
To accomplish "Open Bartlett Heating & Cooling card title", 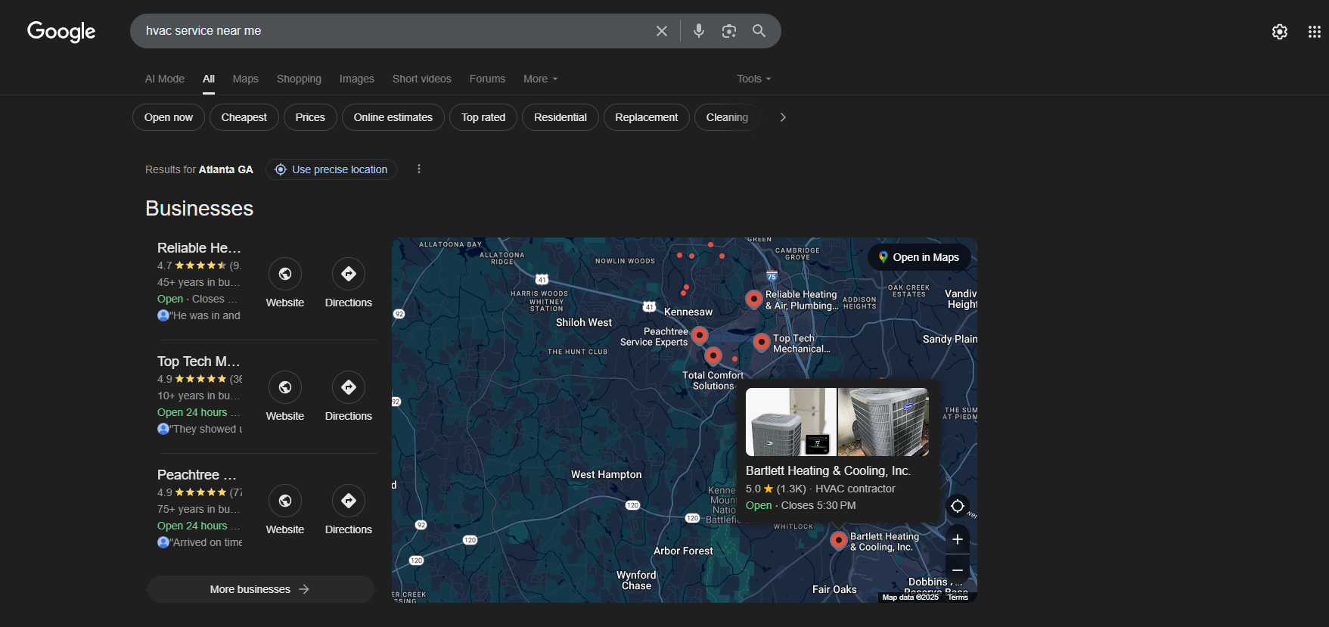I will pos(828,470).
